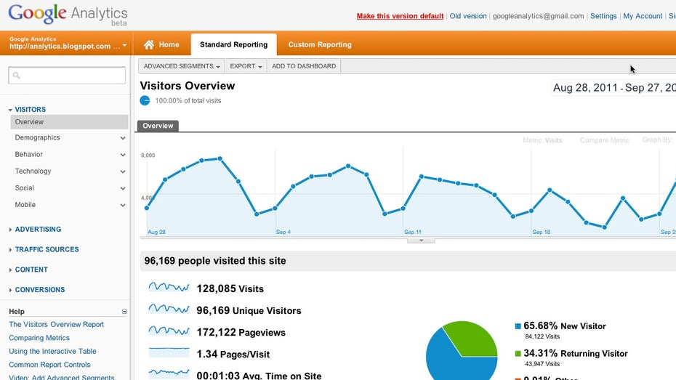The width and height of the screenshot is (676, 380).
Task: Switch to the Standard Reporting tab
Action: tap(233, 44)
